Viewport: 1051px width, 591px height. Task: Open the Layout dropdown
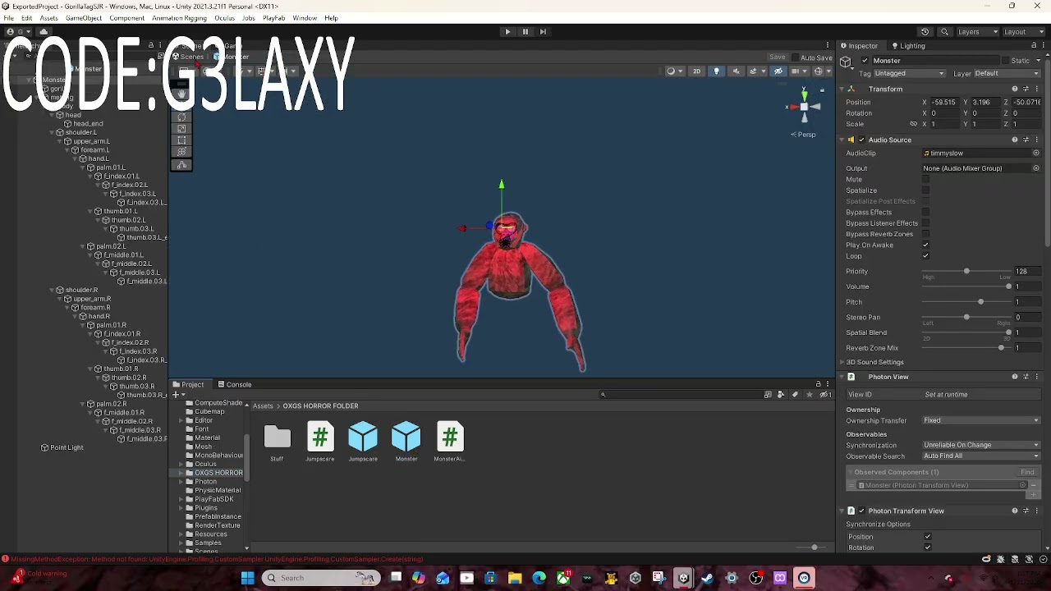(1024, 32)
